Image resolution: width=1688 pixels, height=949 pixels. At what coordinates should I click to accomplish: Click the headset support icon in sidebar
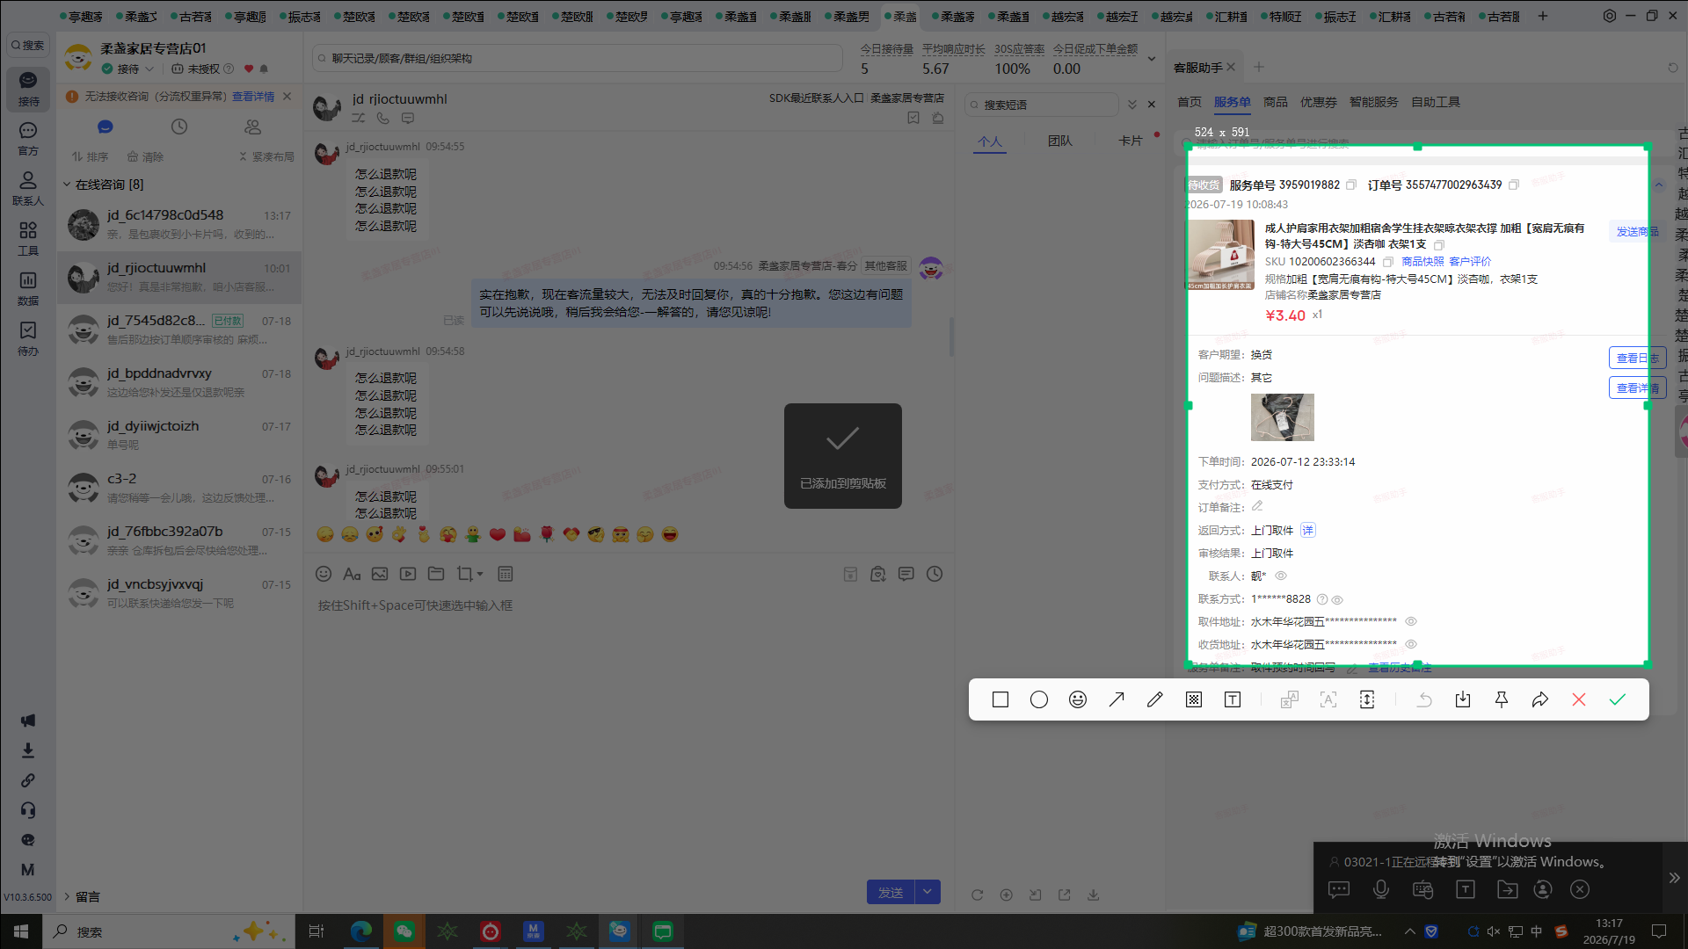(x=28, y=810)
